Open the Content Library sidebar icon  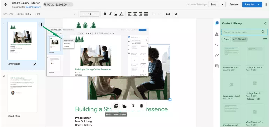point(217,23)
